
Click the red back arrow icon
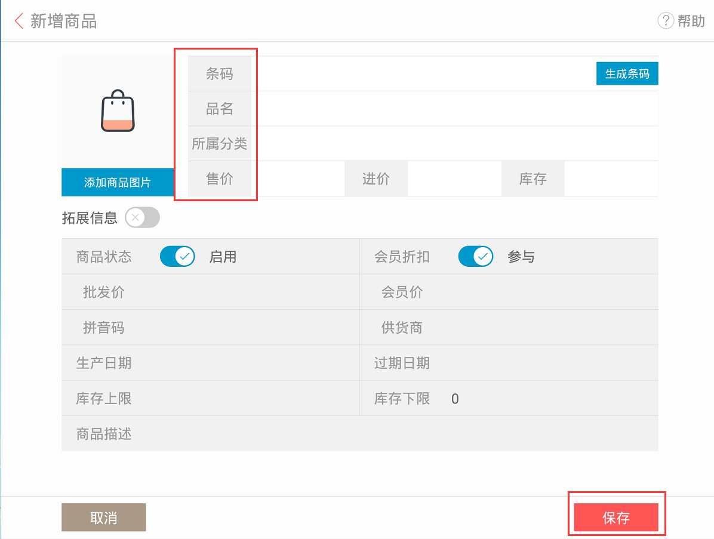[19, 21]
